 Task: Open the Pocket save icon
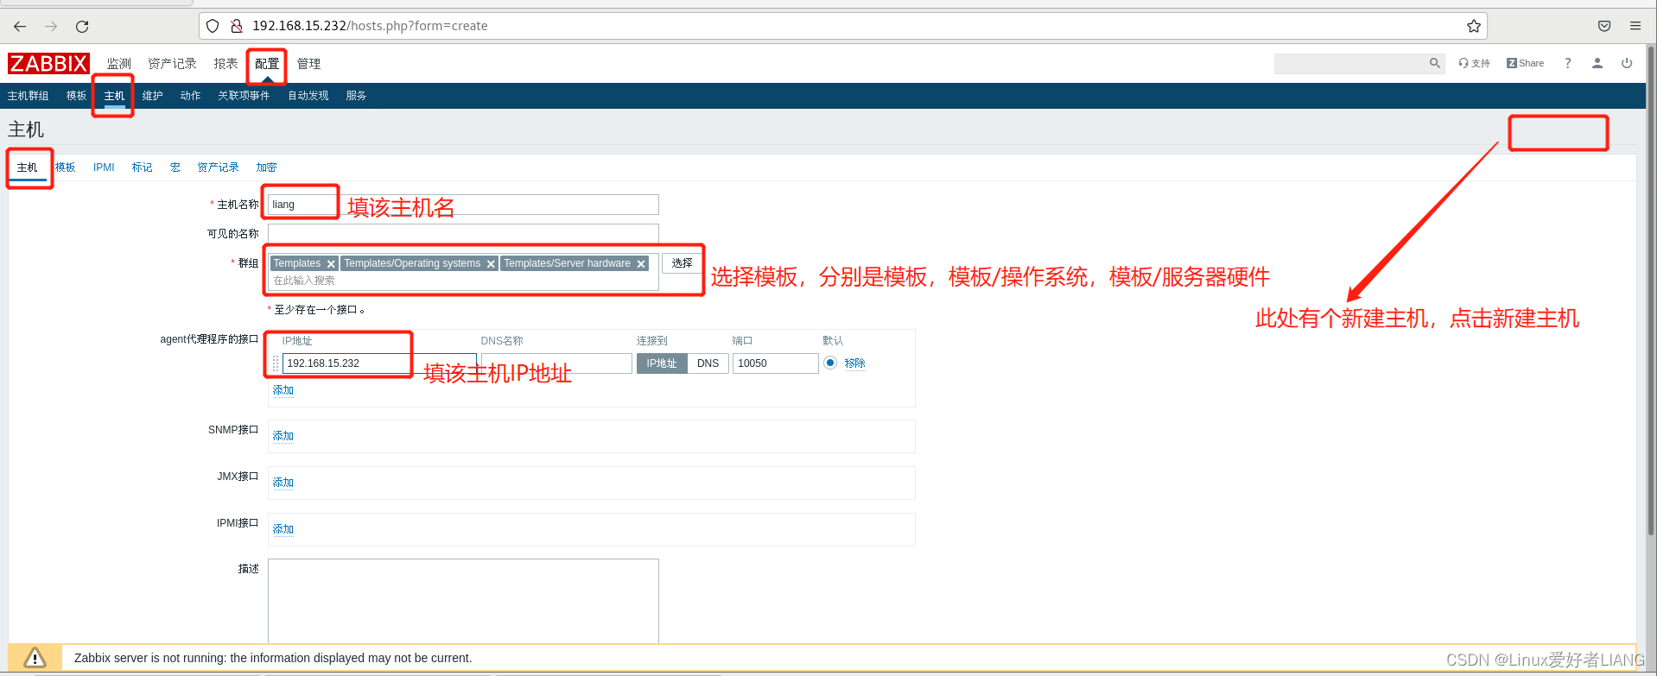(x=1604, y=26)
